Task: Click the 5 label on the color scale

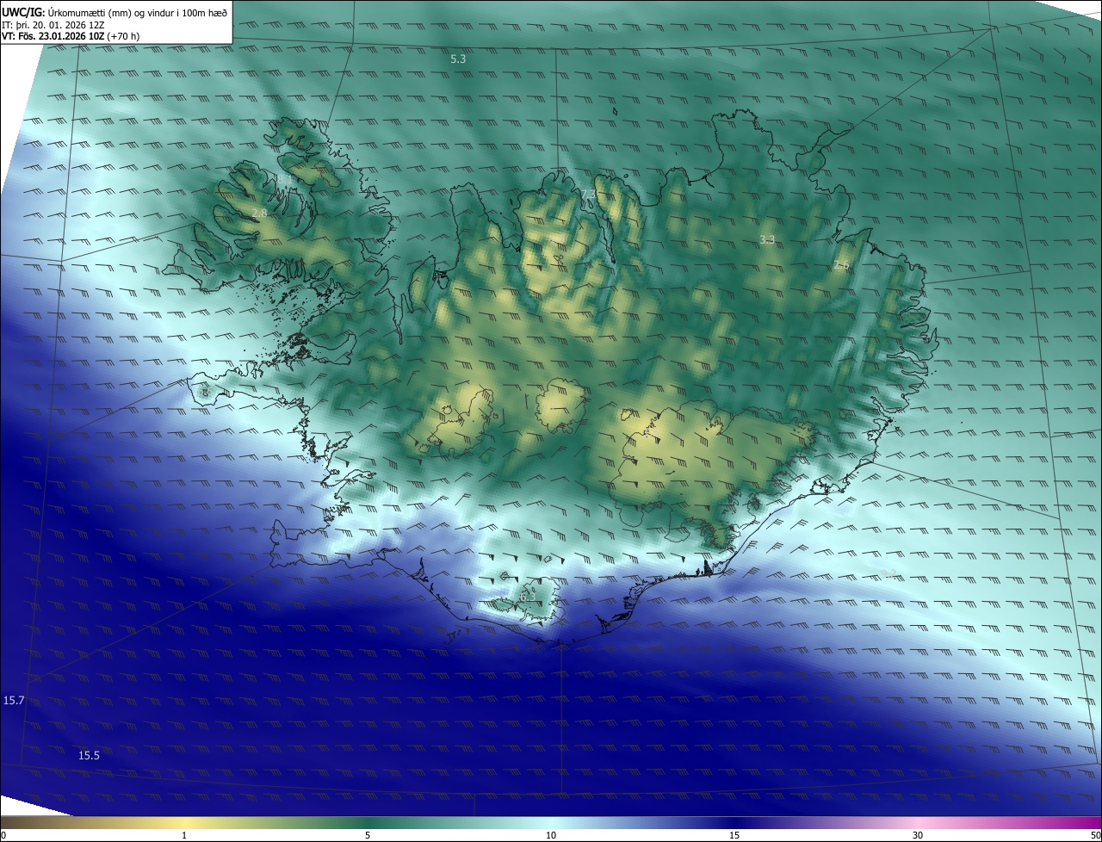Action: (368, 835)
